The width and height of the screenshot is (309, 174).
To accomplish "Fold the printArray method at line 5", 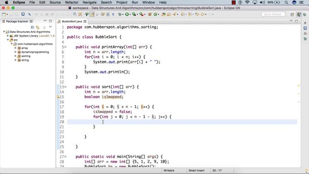I will tap(66, 47).
